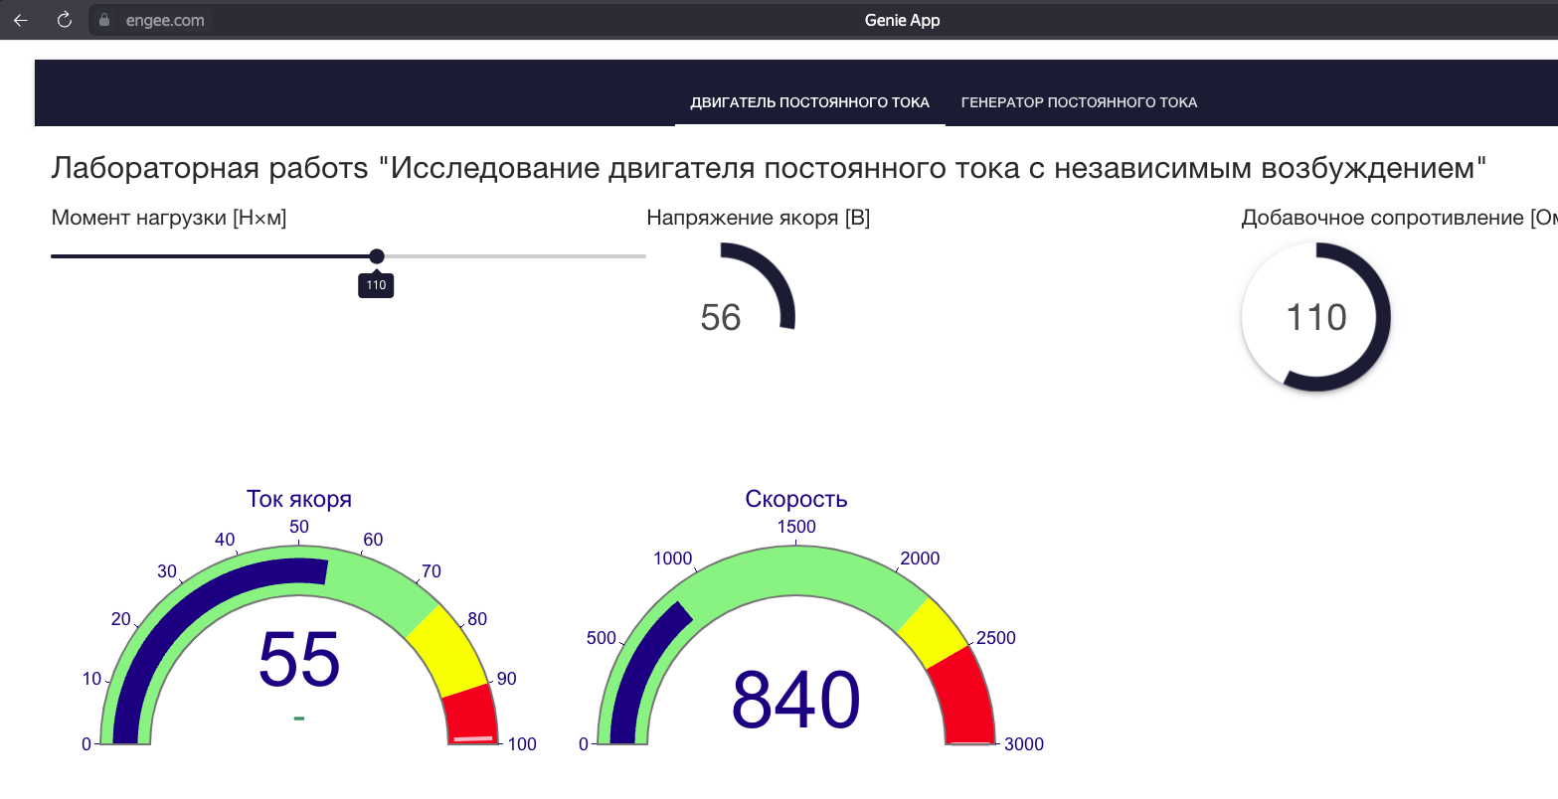
Task: Click the engee.com address field
Action: (165, 20)
